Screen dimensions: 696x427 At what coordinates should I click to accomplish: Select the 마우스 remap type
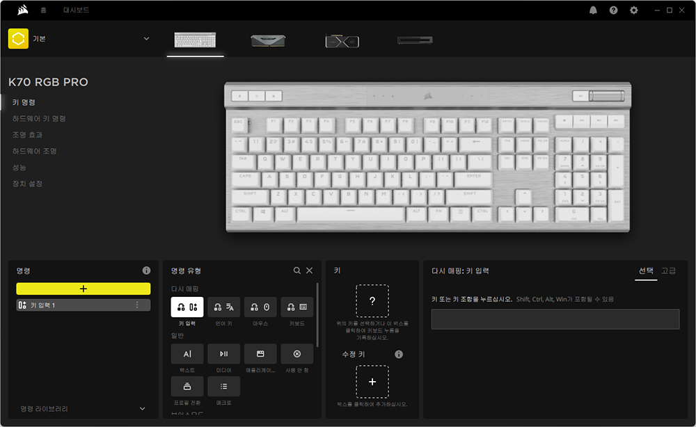pos(260,307)
